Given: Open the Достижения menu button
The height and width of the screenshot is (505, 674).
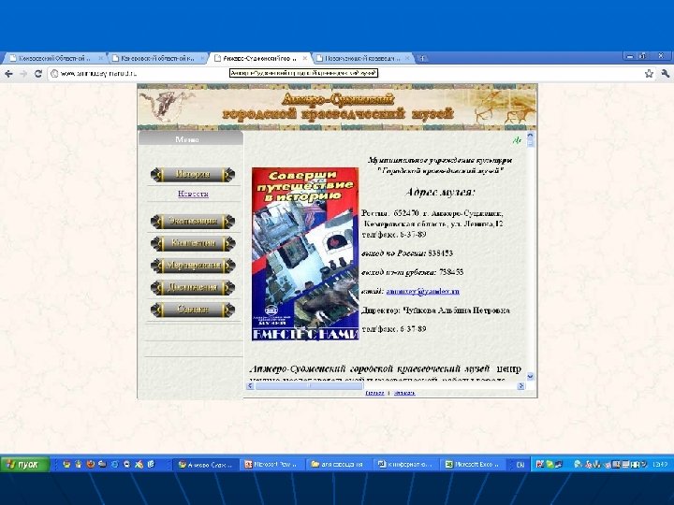Looking at the screenshot, I should click(193, 287).
